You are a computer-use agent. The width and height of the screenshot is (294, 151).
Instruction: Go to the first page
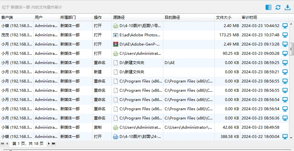[3, 144]
